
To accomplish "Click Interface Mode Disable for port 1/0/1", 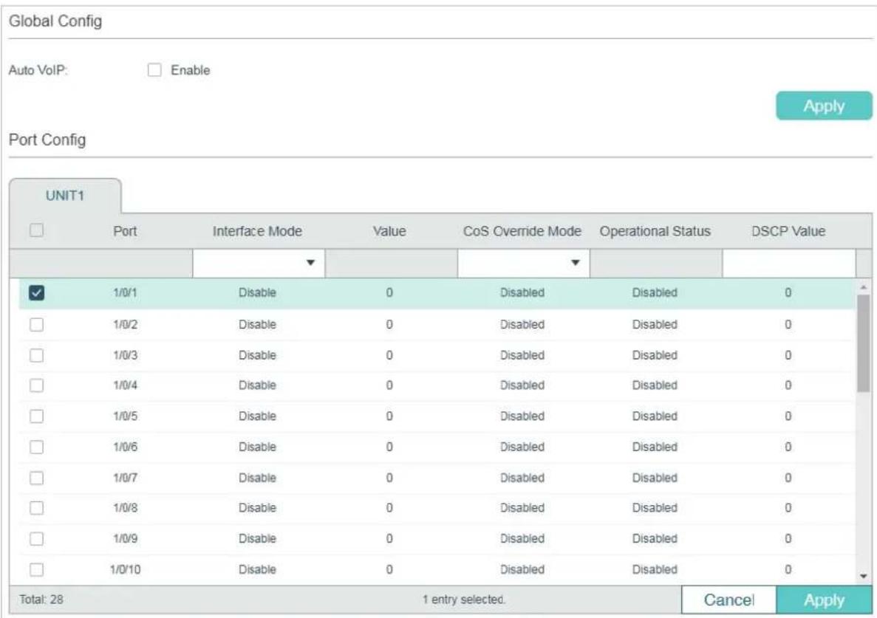I will tap(257, 293).
